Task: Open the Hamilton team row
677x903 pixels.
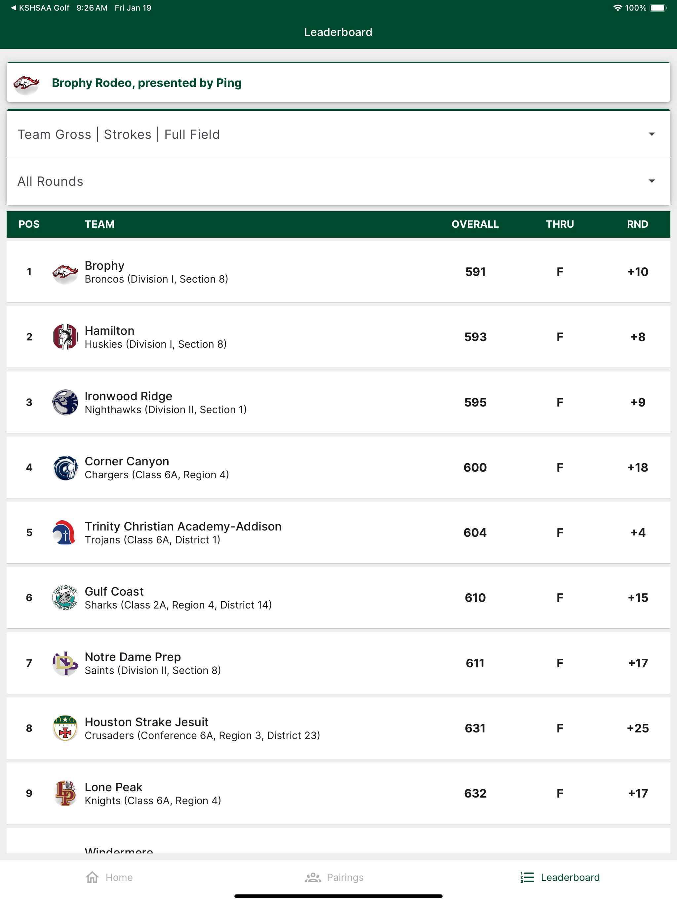Action: pos(338,337)
